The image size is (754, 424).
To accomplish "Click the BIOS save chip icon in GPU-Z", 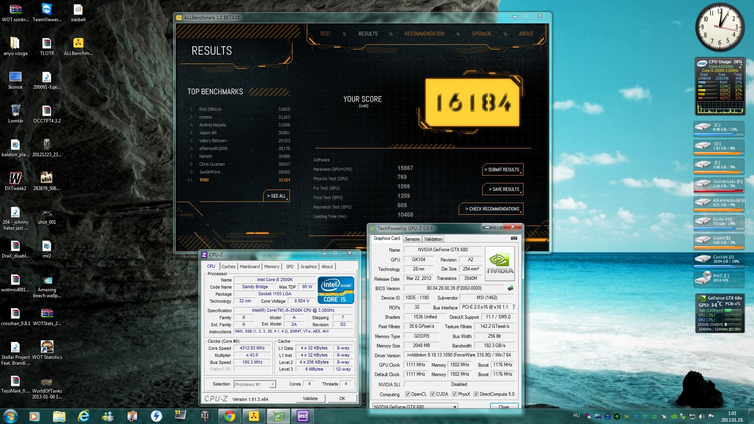I will 510,288.
